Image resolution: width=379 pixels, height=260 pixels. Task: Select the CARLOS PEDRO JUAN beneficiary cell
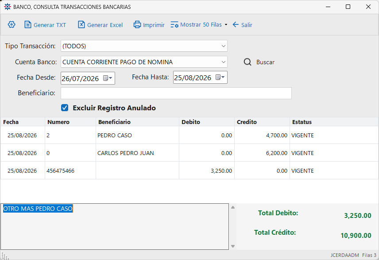point(137,153)
